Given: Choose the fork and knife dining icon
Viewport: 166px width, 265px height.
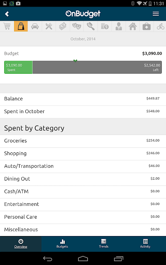Looking at the screenshot, I should click(49, 26).
